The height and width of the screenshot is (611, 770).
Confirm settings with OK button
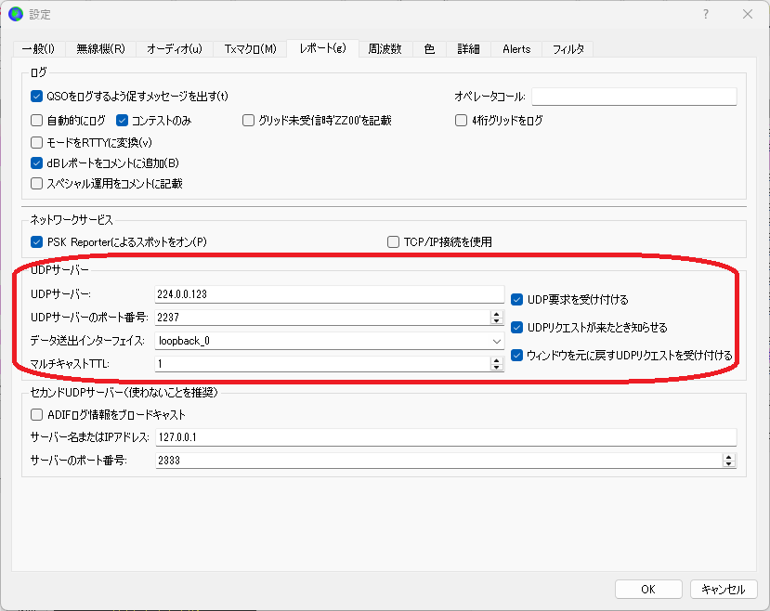[648, 590]
